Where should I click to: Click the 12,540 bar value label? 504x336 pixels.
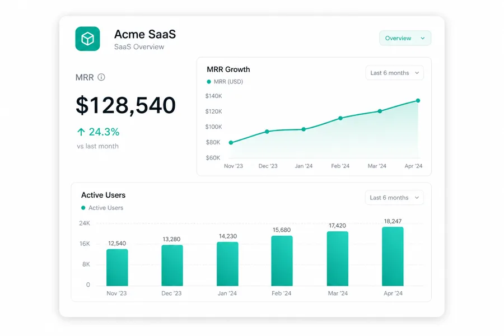pos(117,244)
